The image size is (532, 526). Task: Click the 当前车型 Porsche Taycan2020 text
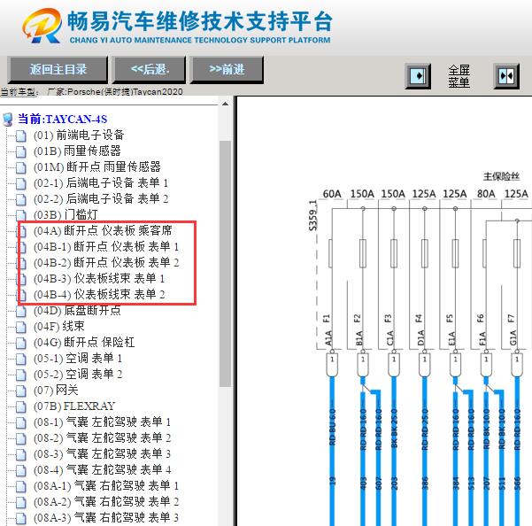coord(91,91)
